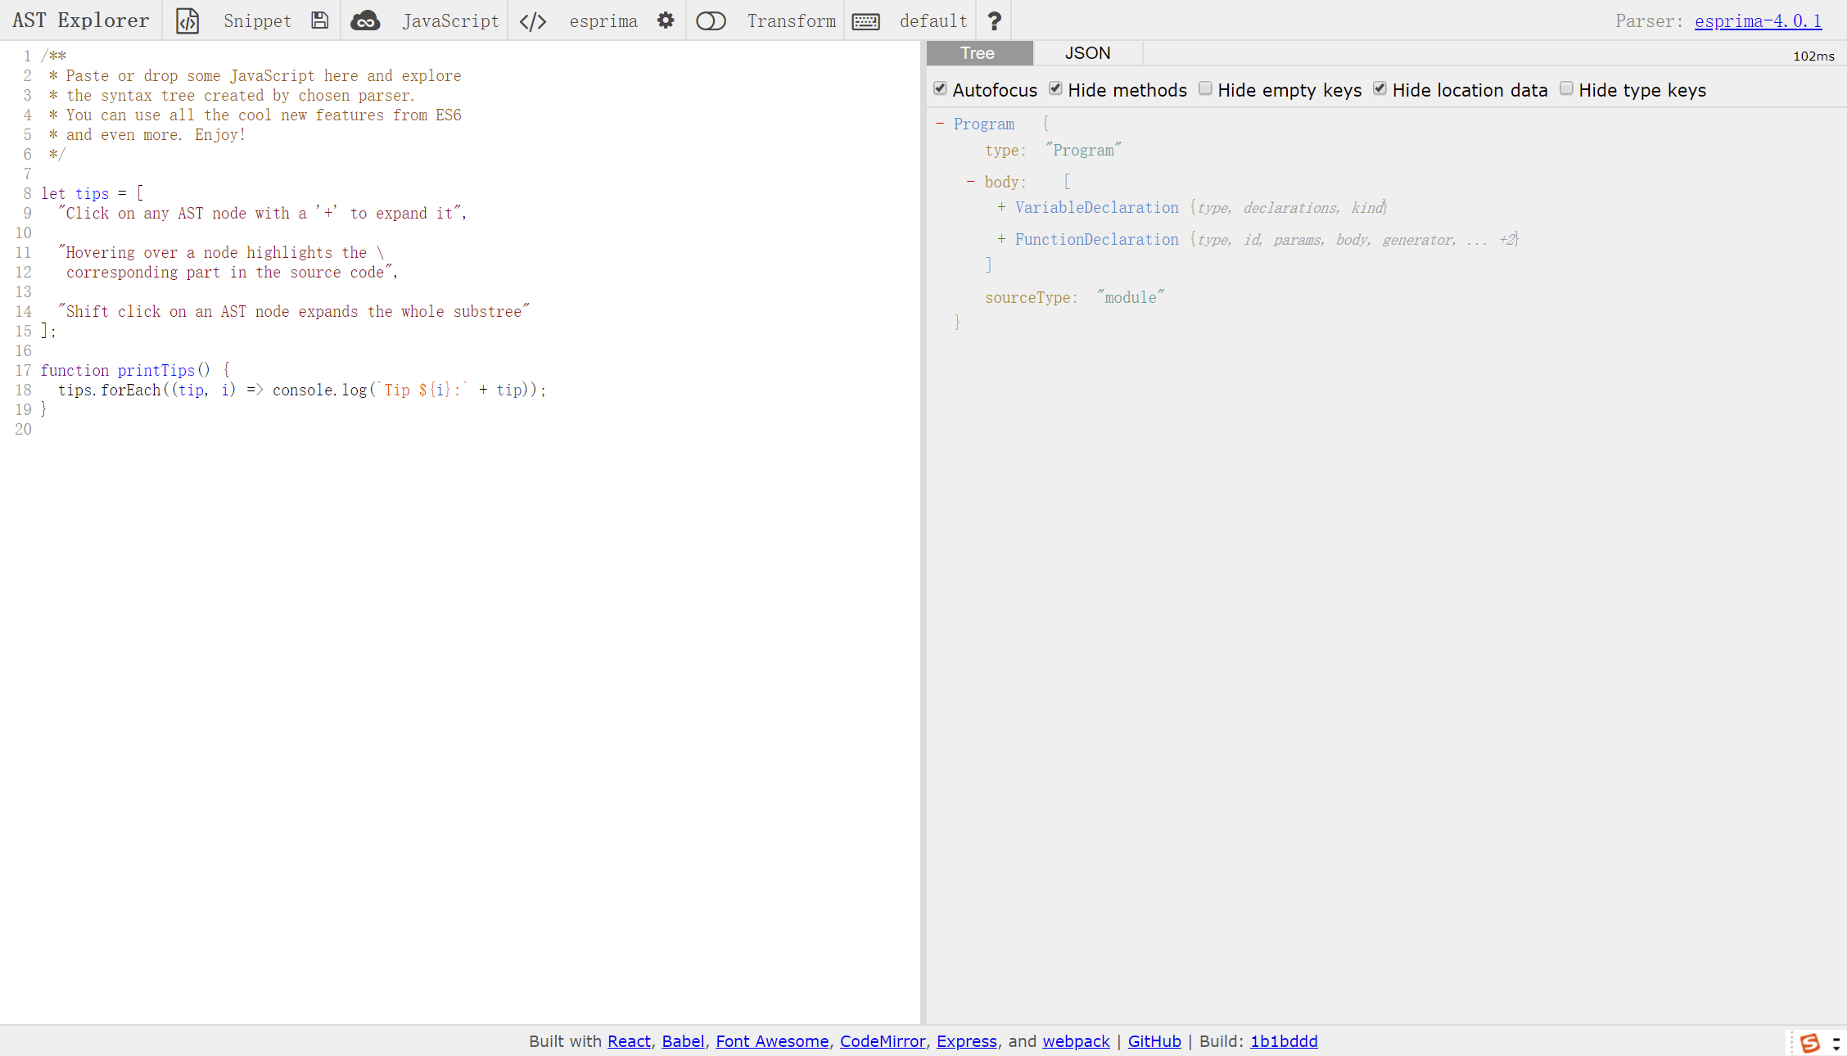Click the sourceType key
The width and height of the screenshot is (1847, 1056).
[1027, 298]
